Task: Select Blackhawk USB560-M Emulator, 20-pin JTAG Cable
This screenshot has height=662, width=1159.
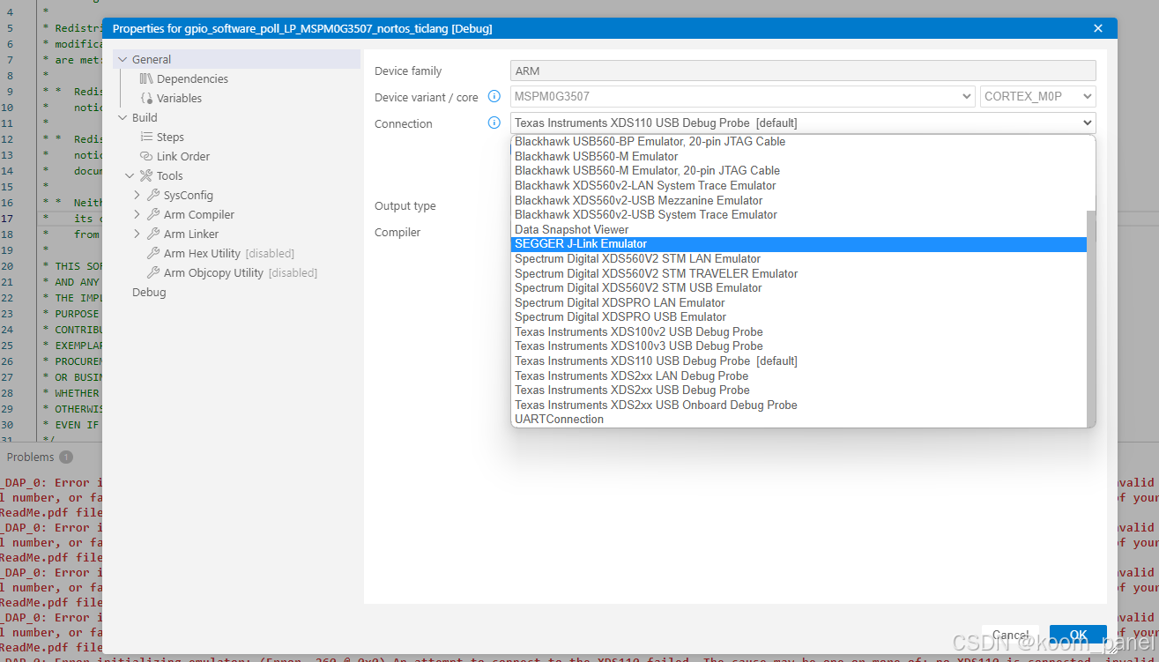Action: (799, 171)
